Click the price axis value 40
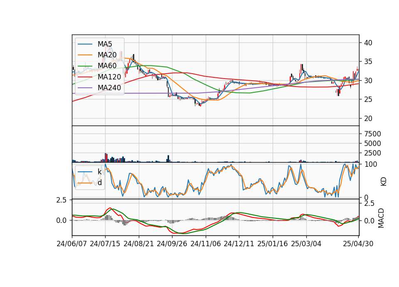 (x=368, y=43)
